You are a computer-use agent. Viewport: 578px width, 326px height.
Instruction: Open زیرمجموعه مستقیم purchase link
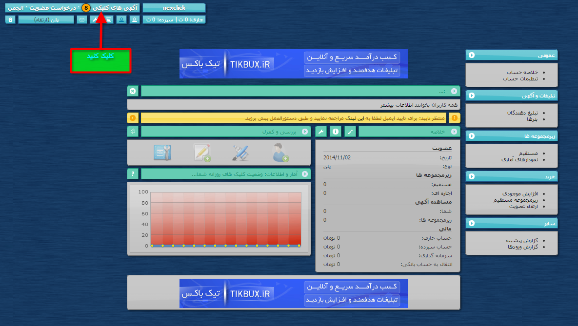click(516, 200)
